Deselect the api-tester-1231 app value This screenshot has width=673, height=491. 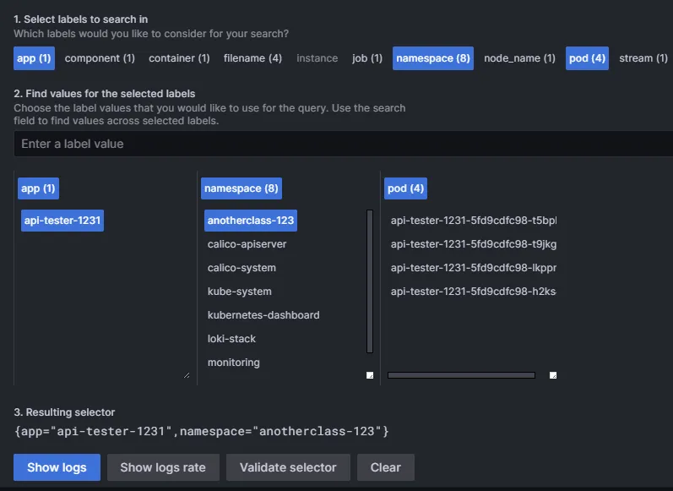[62, 221]
